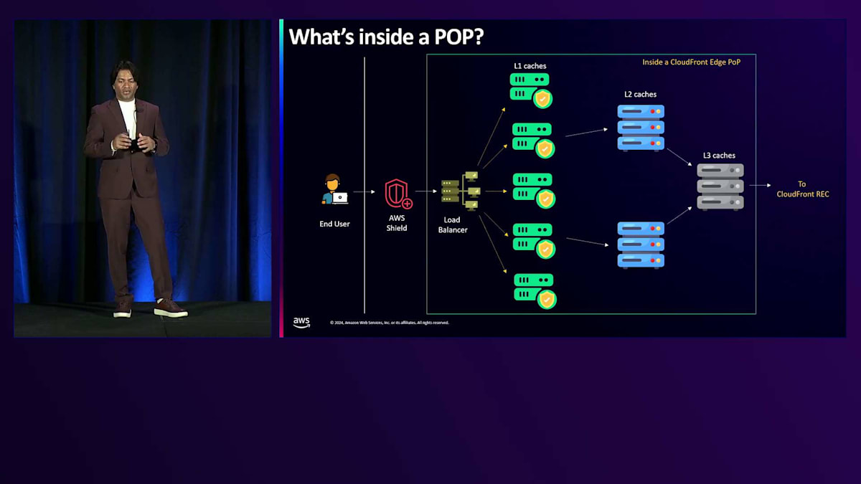This screenshot has height=484, width=861.
Task: Select the "L2 caches" label
Action: tap(640, 95)
